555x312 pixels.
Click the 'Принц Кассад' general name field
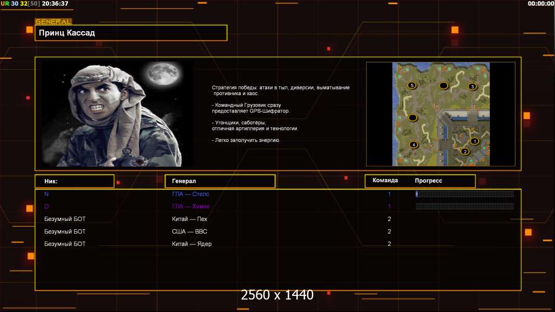(131, 33)
